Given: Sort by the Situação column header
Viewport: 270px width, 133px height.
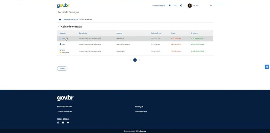Looking at the screenshot, I should tap(62, 33).
